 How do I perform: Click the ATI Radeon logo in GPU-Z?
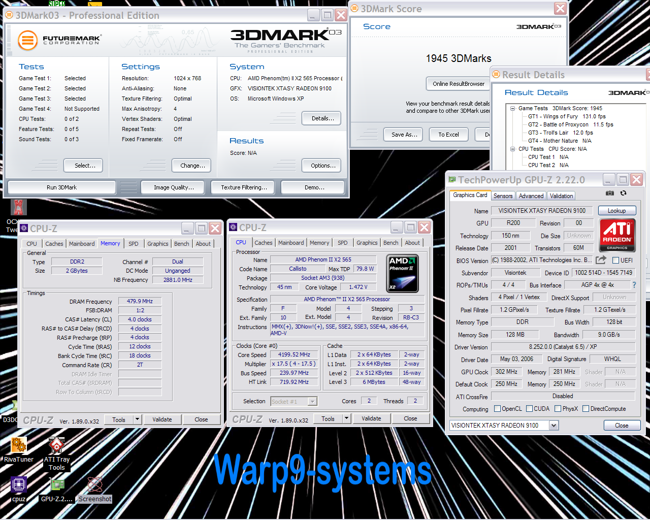coord(617,235)
